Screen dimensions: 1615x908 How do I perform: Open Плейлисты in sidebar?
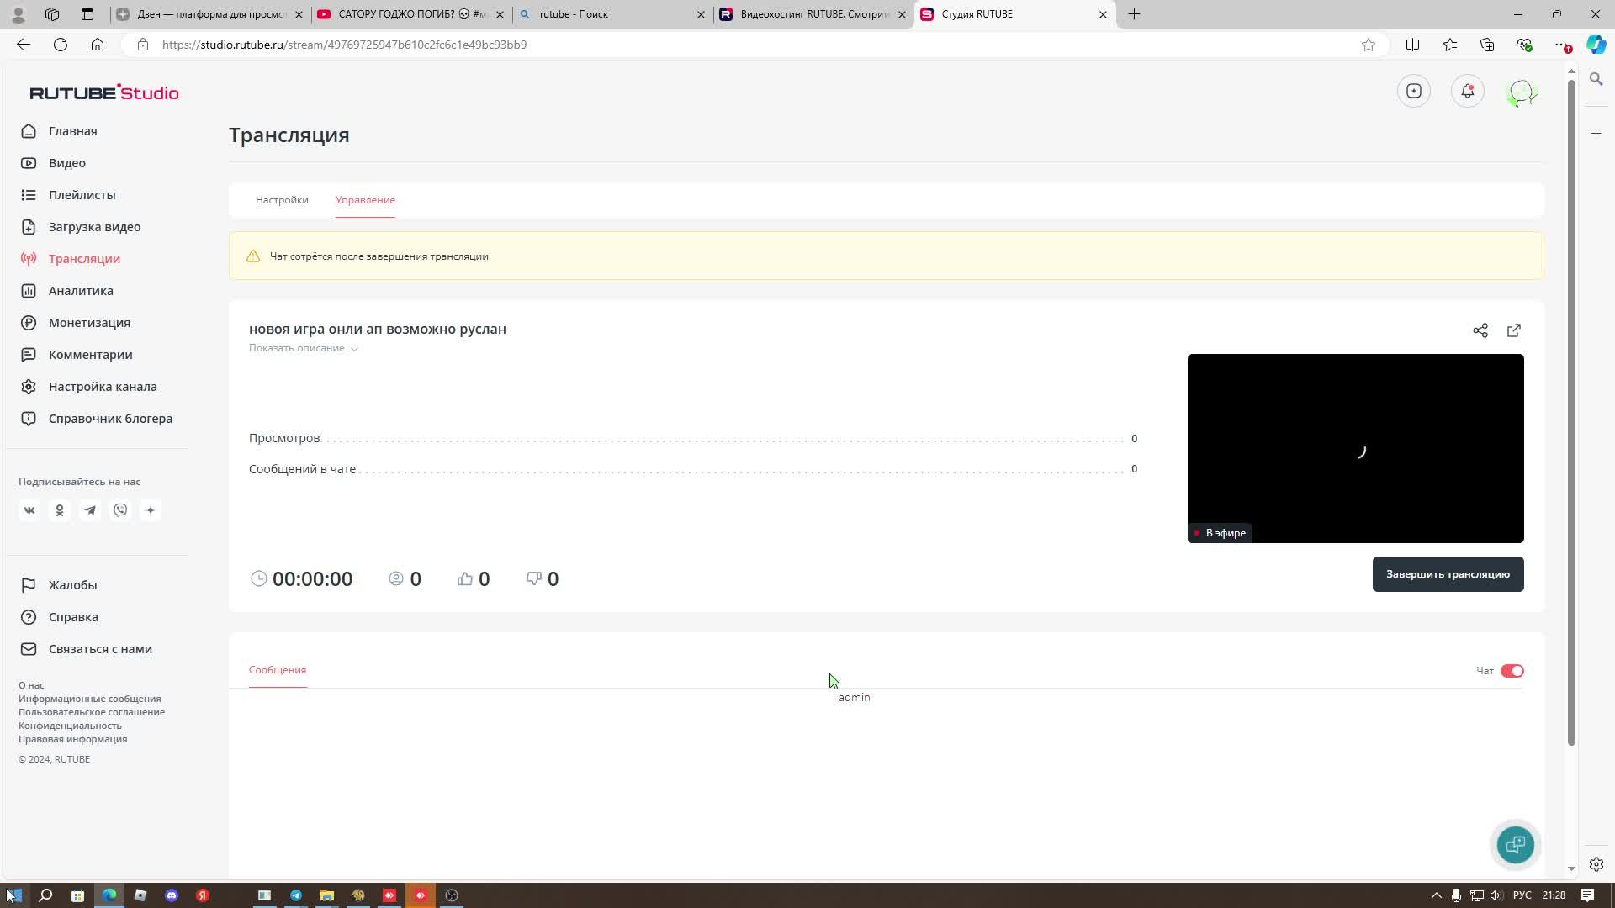[x=82, y=195]
